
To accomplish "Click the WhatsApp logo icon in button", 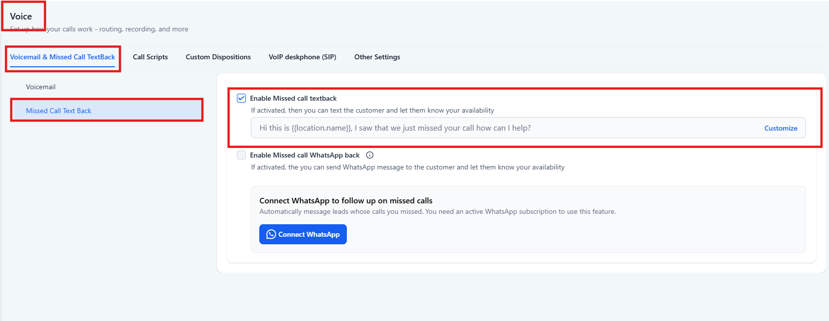I will pyautogui.click(x=271, y=234).
